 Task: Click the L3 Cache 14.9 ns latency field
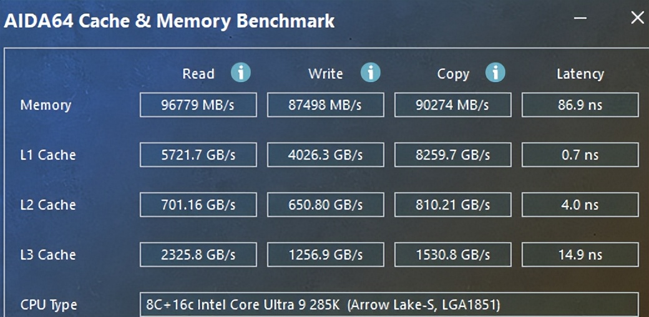(x=580, y=255)
